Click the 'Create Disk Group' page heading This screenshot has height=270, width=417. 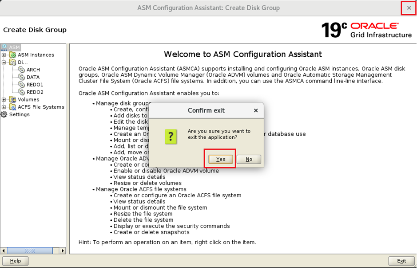point(35,30)
